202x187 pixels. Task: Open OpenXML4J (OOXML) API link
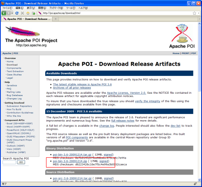(x=19, y=133)
